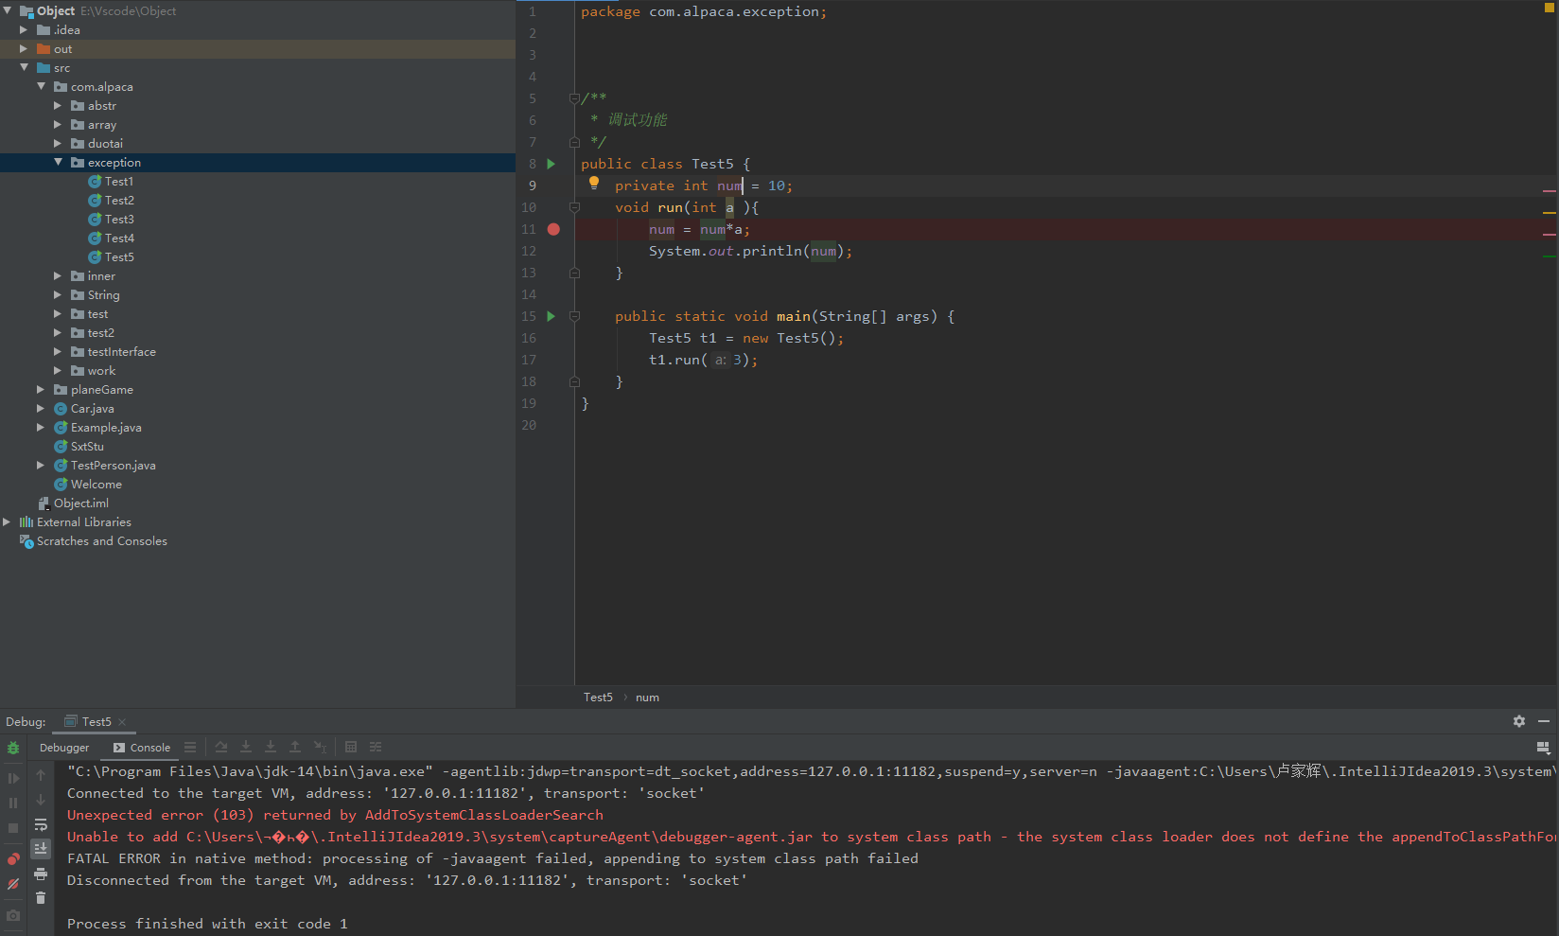The image size is (1559, 936).
Task: Toggle scroll to end of the console
Action: click(41, 849)
